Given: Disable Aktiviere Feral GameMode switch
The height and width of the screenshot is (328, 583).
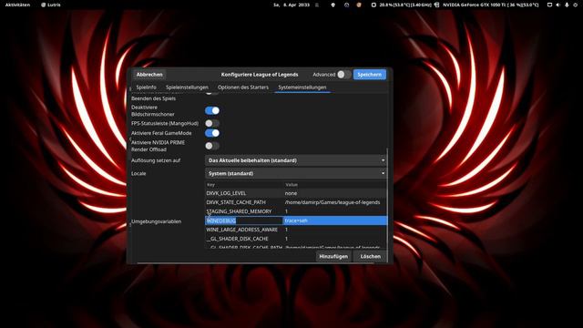Looking at the screenshot, I should click(x=212, y=133).
